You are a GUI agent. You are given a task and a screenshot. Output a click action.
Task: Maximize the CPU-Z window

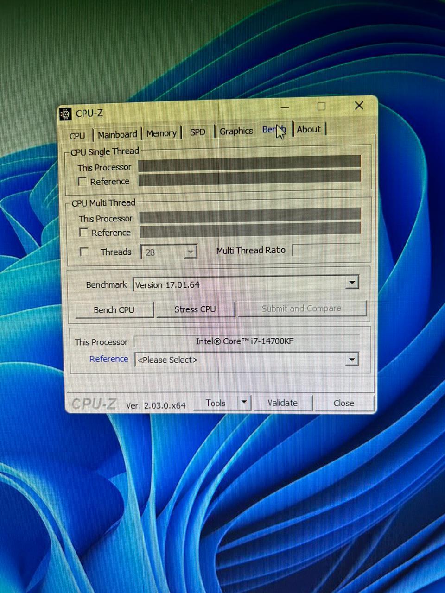321,107
